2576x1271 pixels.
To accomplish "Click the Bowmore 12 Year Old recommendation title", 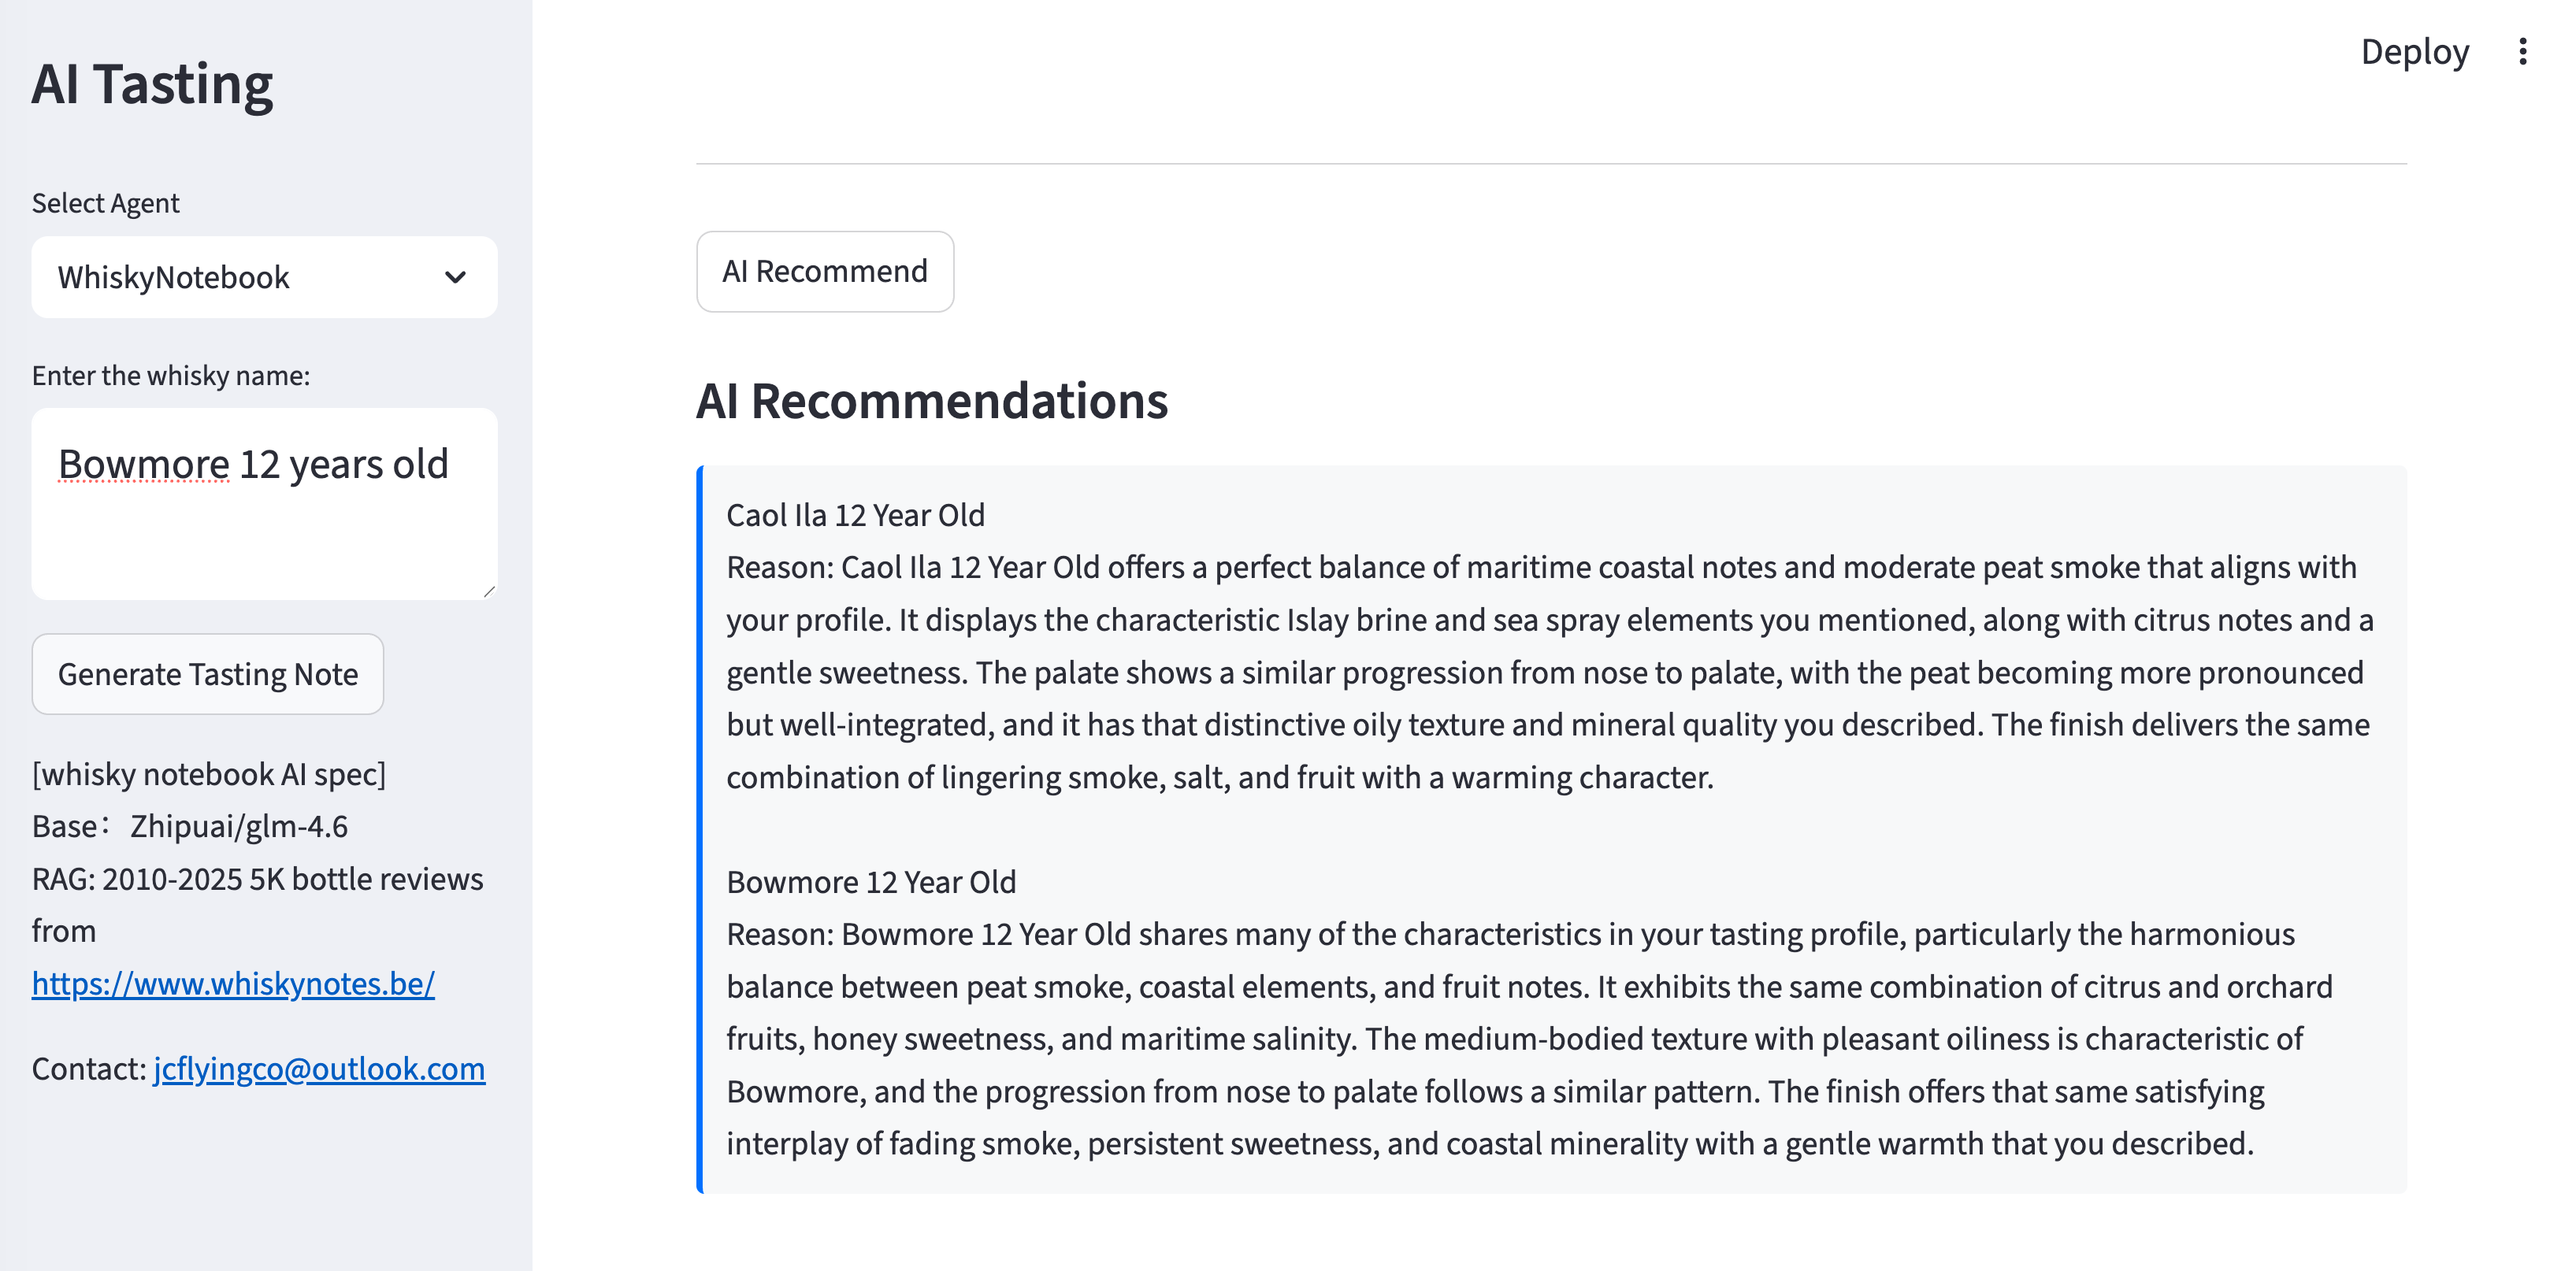I will [870, 882].
